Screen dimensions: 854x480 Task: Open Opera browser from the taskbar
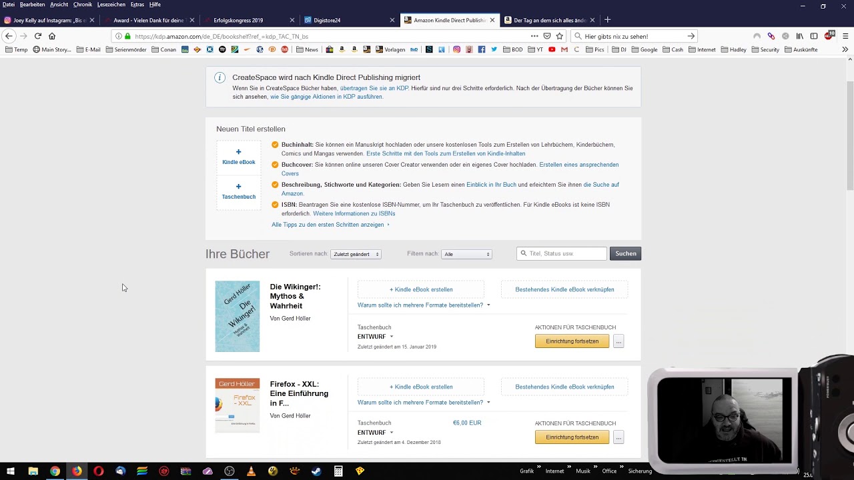pyautogui.click(x=99, y=471)
